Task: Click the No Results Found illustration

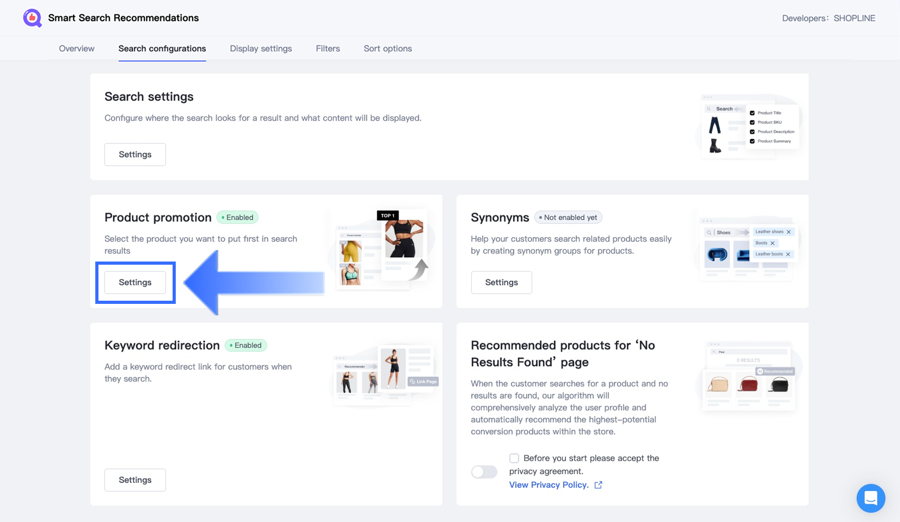Action: point(749,376)
